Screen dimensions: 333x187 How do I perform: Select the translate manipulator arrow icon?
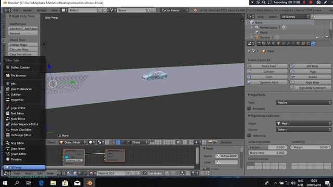(x=118, y=142)
